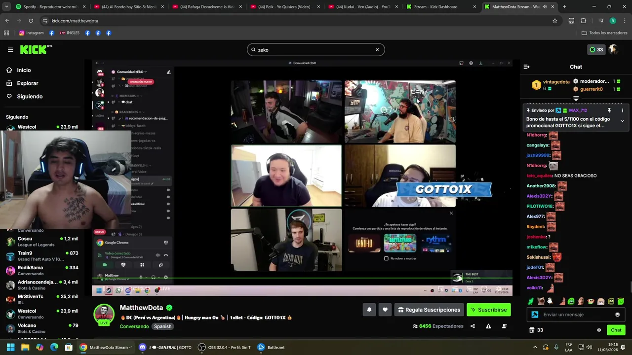The height and width of the screenshot is (355, 632).
Task: Open the user-plus icon beside report
Action: (x=504, y=326)
